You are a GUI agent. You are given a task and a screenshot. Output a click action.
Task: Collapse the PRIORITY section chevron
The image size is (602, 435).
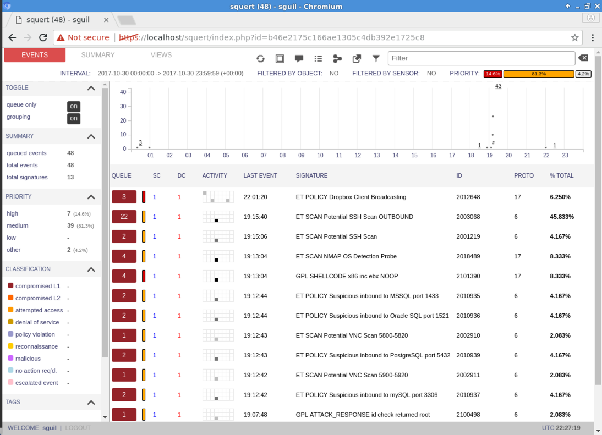tap(91, 197)
